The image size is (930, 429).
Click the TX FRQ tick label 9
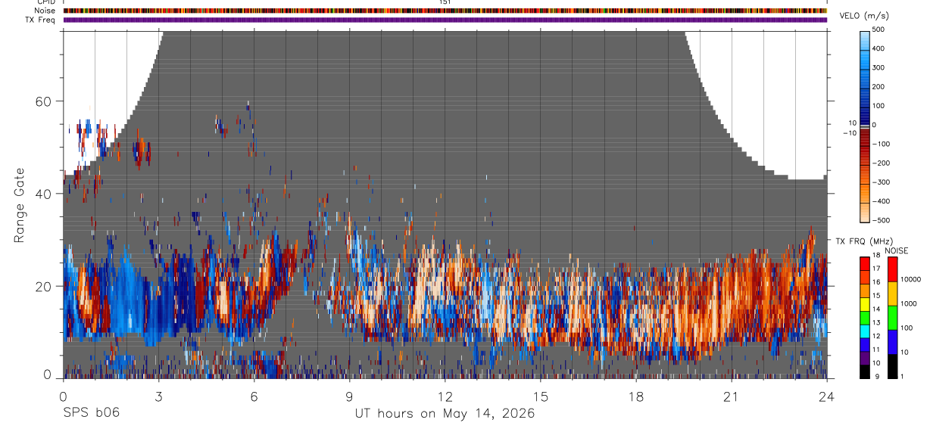875,377
